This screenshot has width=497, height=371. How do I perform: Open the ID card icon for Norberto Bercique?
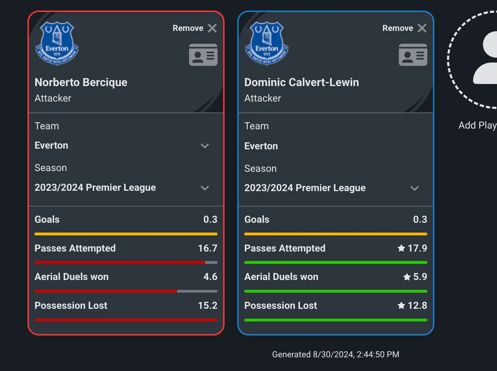(x=203, y=55)
